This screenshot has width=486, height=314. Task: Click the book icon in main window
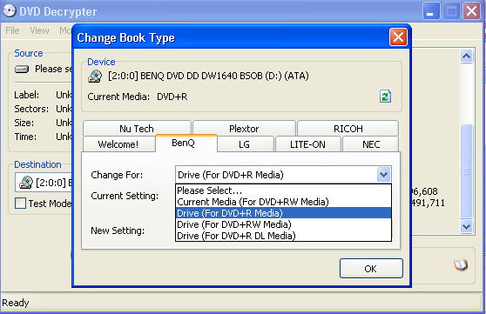pos(460,265)
